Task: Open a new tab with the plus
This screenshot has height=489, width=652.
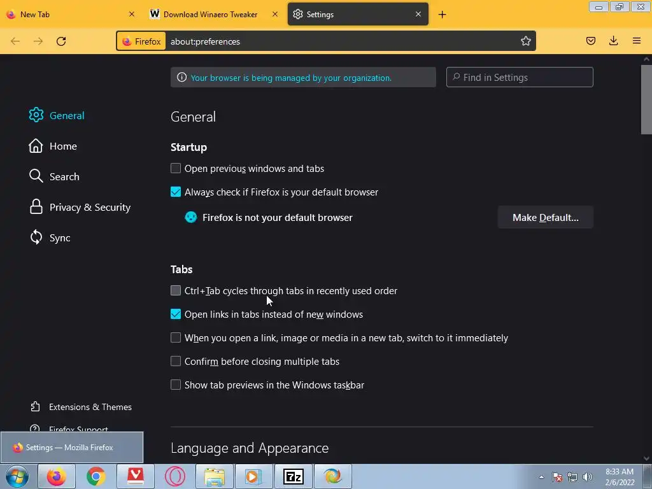Action: pyautogui.click(x=442, y=15)
